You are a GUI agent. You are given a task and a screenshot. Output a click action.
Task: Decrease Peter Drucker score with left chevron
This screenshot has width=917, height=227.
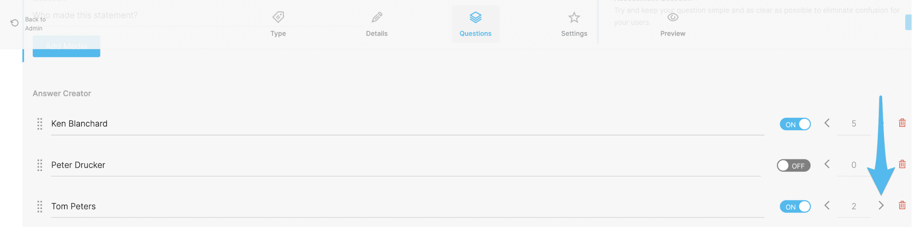pos(827,164)
